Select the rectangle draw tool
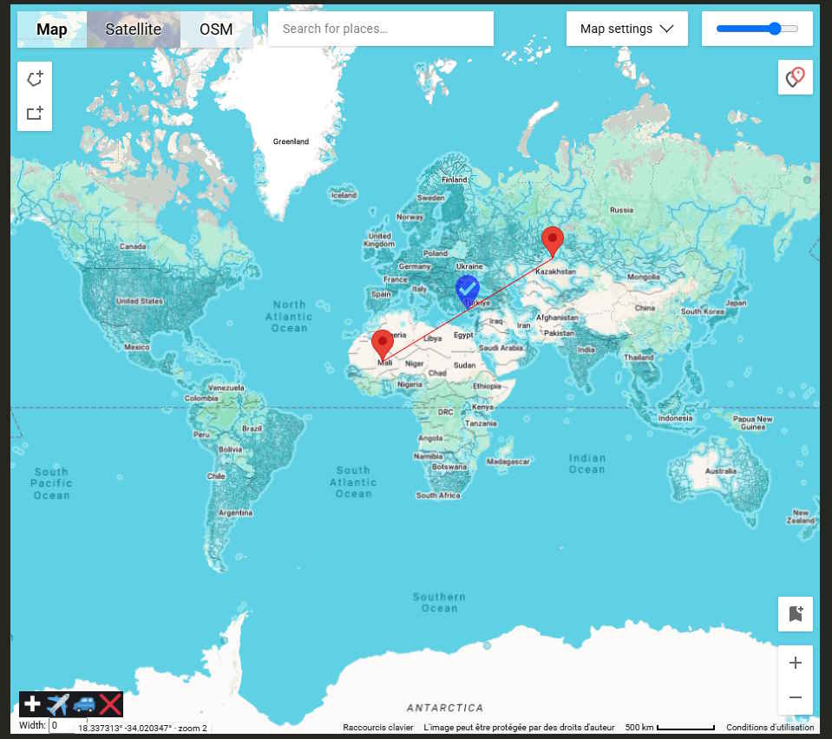Screen dimensions: 832x739 pyautogui.click(x=35, y=113)
